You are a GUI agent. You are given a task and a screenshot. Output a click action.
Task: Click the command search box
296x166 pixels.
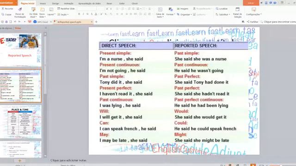click(278, 22)
